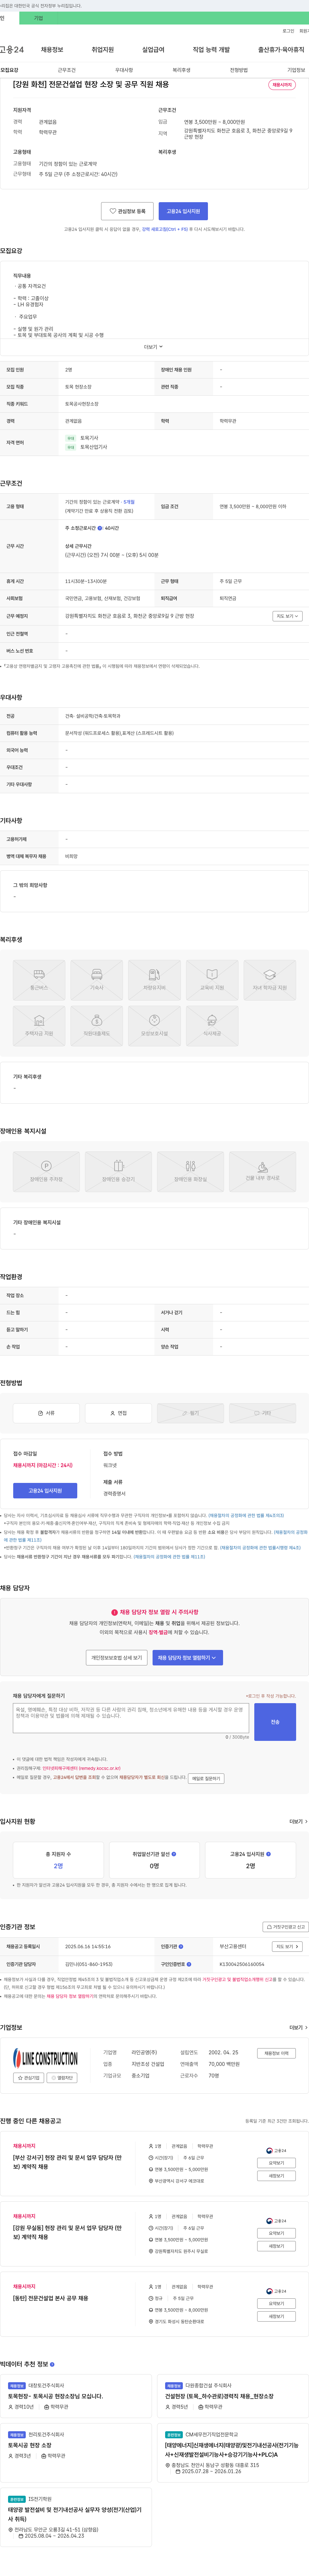Screen dimensions: 309x2576
Task: Click 새창보기 for 강원 무실동 posting
Action: [x=276, y=2246]
